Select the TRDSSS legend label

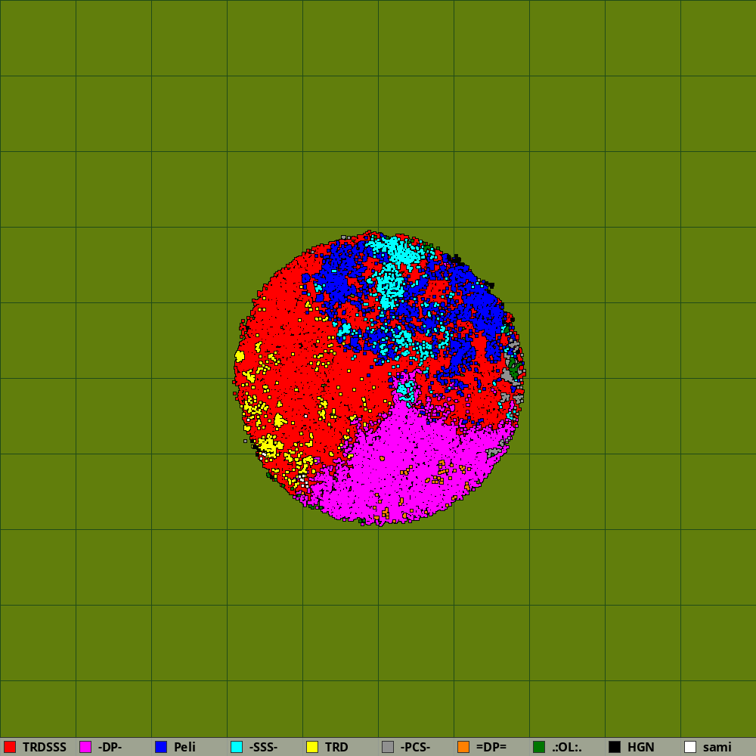(x=45, y=748)
